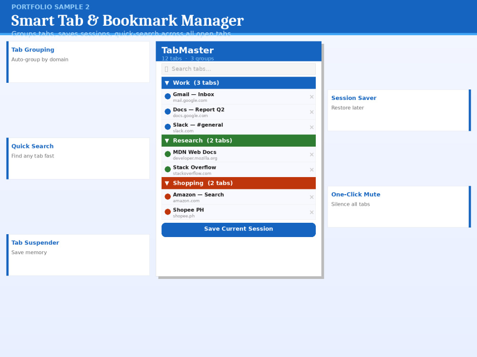Image resolution: width=477 pixels, height=357 pixels.
Task: Select the Tab Grouping feature card
Action: click(78, 62)
